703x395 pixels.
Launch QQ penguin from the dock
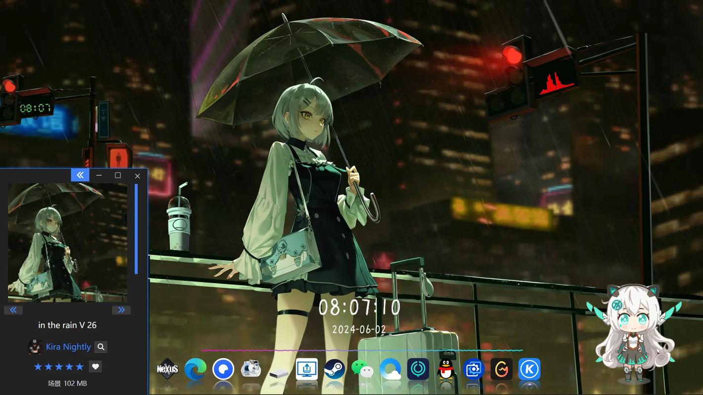point(446,369)
